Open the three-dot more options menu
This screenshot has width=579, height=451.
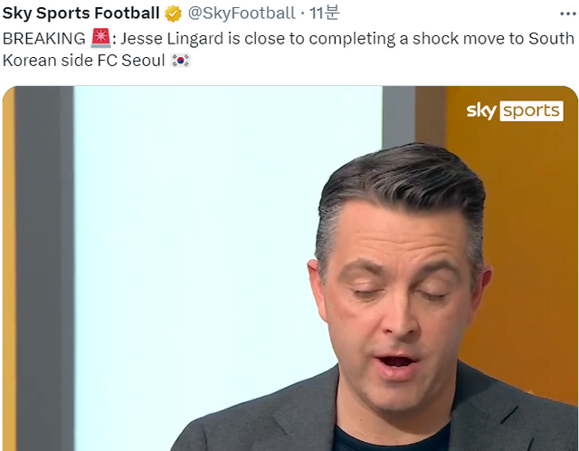(567, 14)
